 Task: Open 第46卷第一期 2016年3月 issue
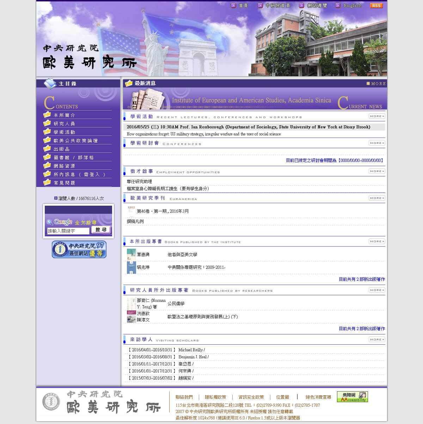click(163, 211)
